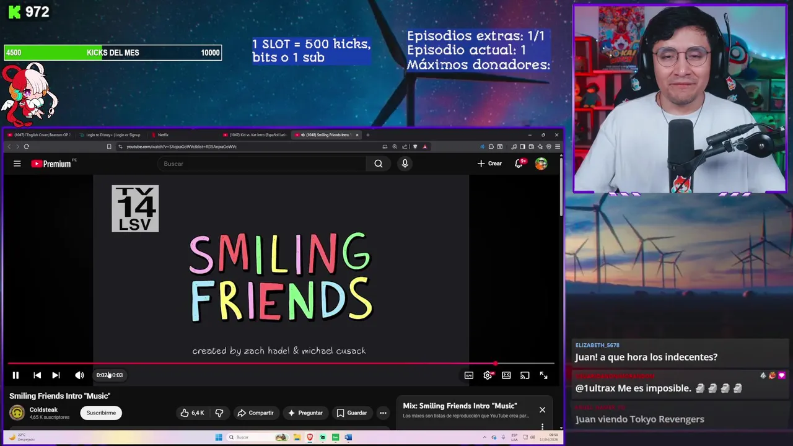Switch to the Netflix browser tab
Screen dimensions: 793x446
(x=184, y=134)
